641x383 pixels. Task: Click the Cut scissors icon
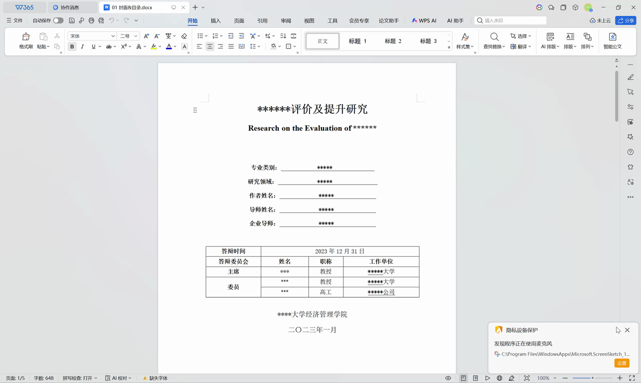(x=57, y=36)
